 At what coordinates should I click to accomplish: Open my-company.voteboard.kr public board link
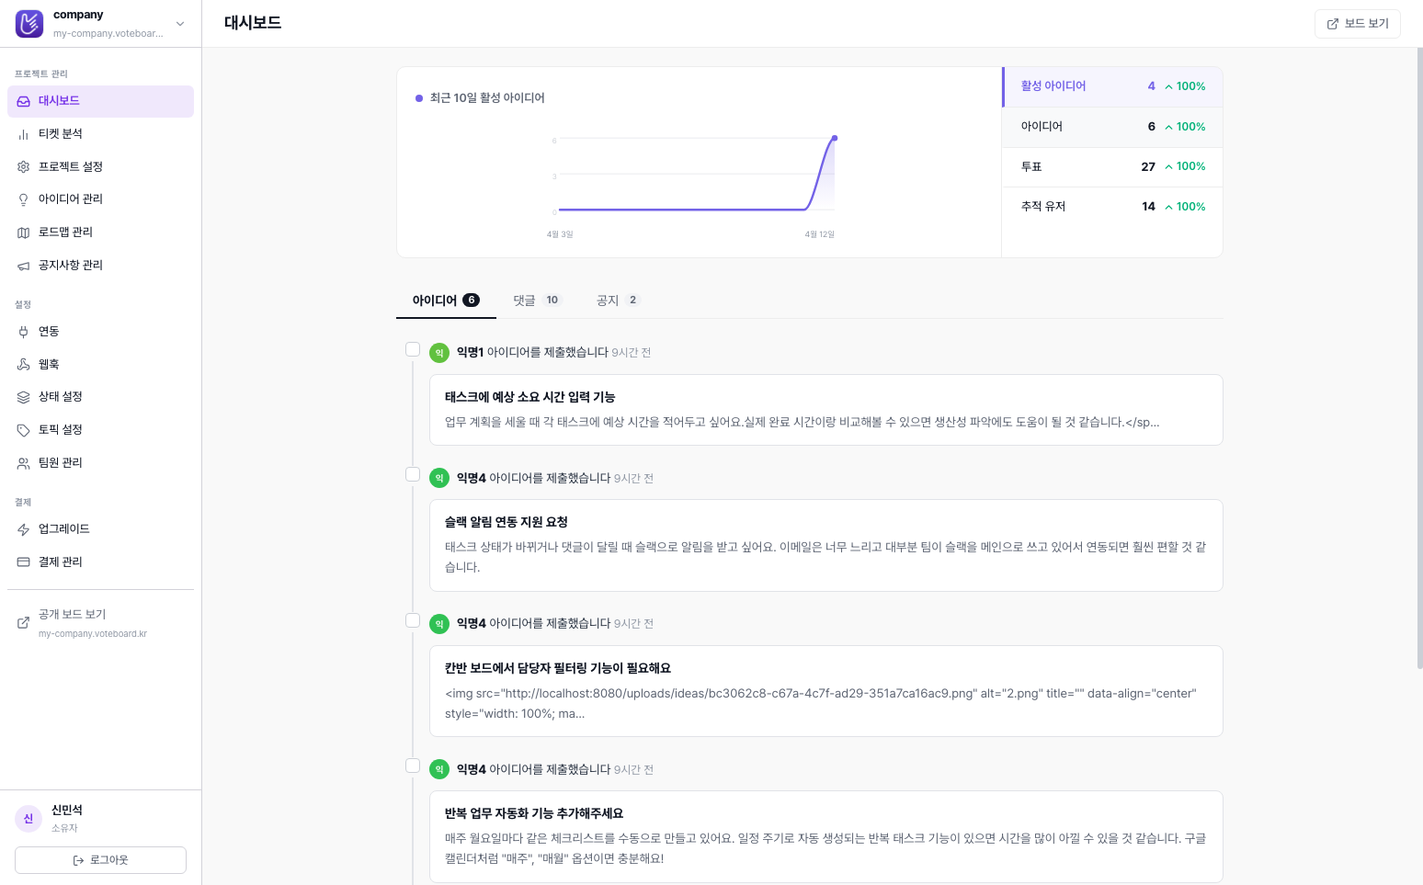point(100,623)
